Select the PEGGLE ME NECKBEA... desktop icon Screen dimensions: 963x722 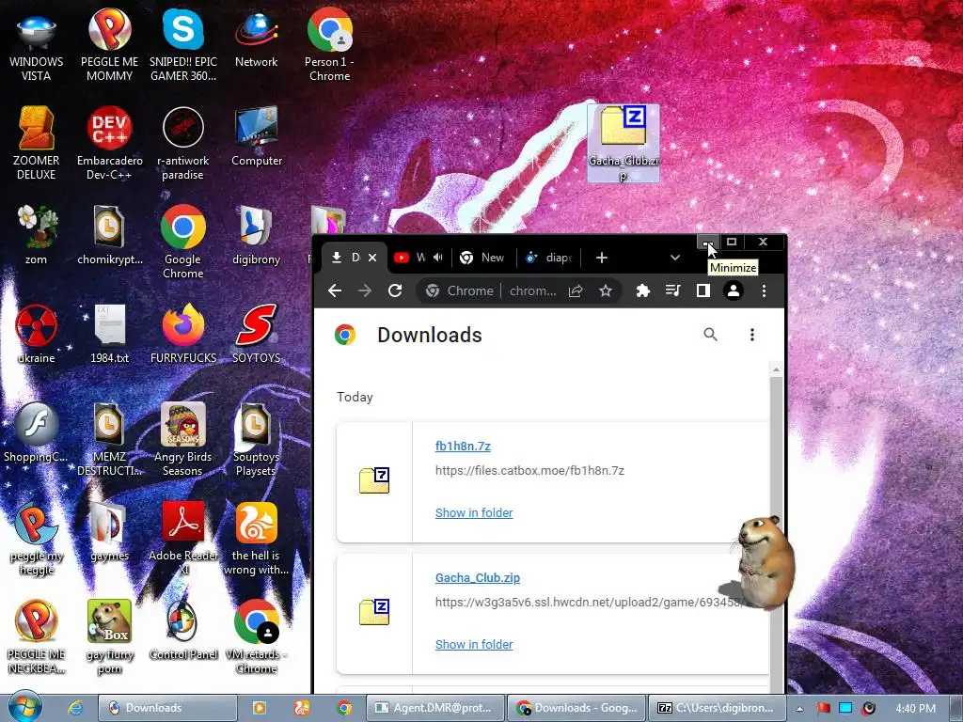coord(37,637)
